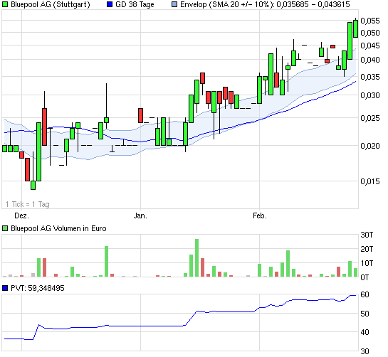Click the light-blue Envelop legend swatch
Image resolution: width=388 pixels, height=357 pixels.
(174, 4)
